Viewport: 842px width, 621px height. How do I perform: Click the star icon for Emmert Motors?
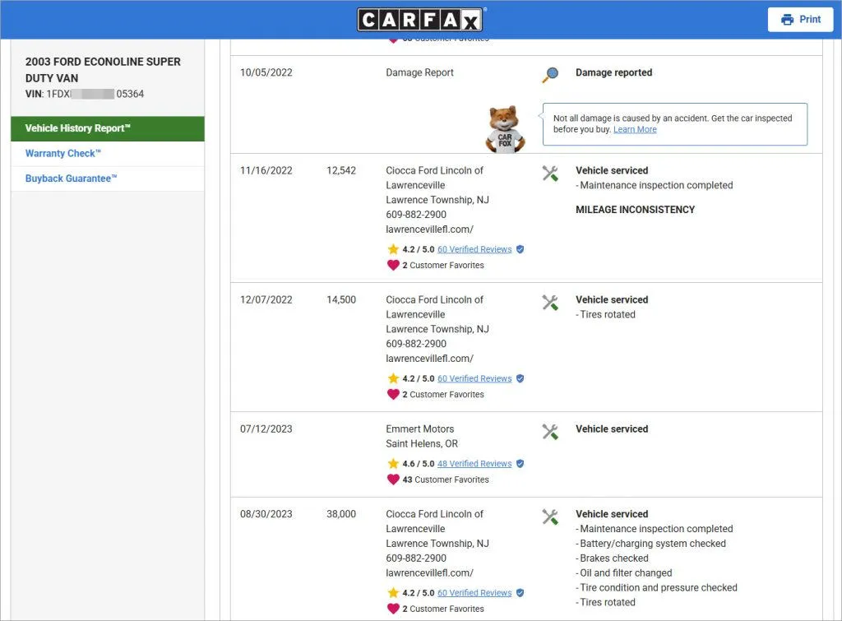click(x=393, y=464)
